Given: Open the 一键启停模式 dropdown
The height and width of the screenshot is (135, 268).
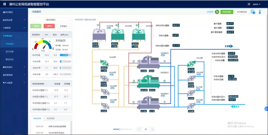Looking at the screenshot, I should click(51, 20).
